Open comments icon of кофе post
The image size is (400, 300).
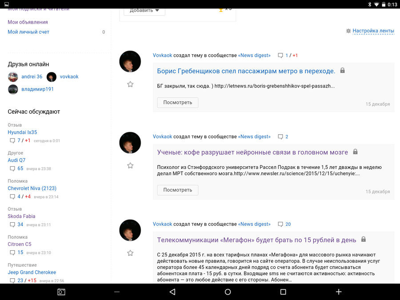[x=280, y=137]
